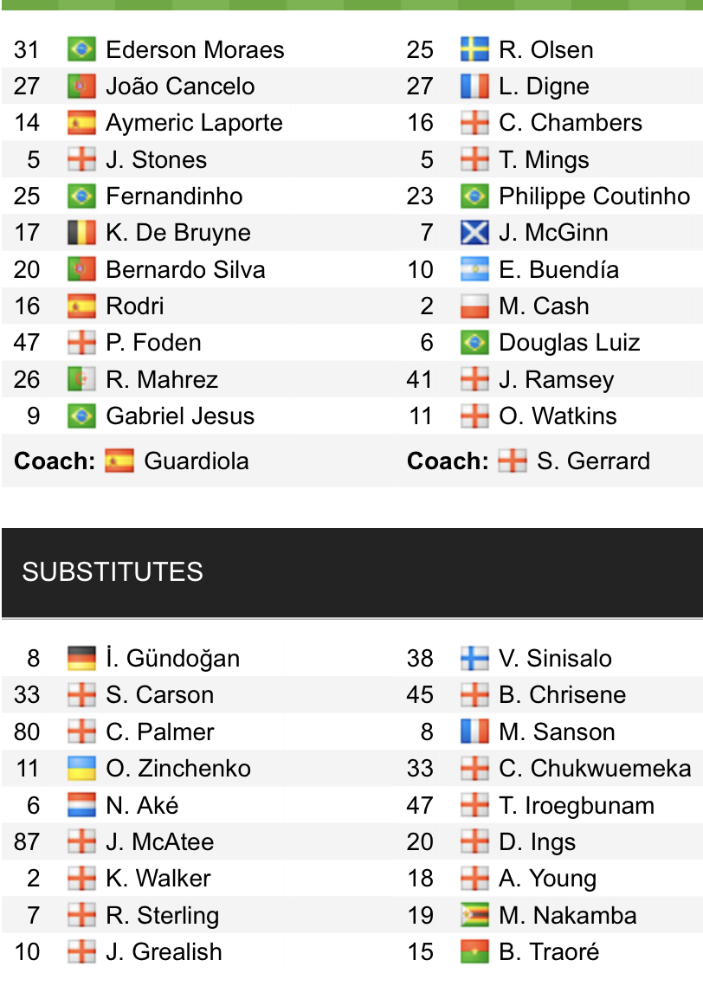Click the SUBSTITUTES section header

(x=352, y=572)
